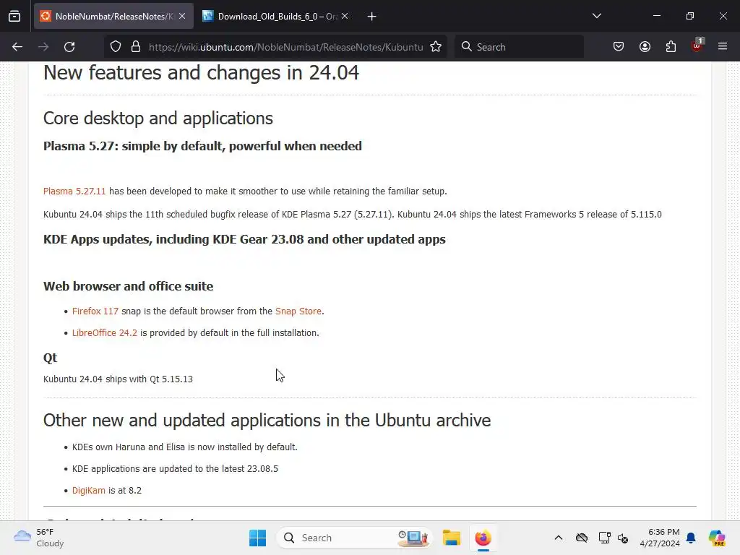Image resolution: width=740 pixels, height=555 pixels.
Task: Open the Firefox View button
Action: click(x=14, y=17)
